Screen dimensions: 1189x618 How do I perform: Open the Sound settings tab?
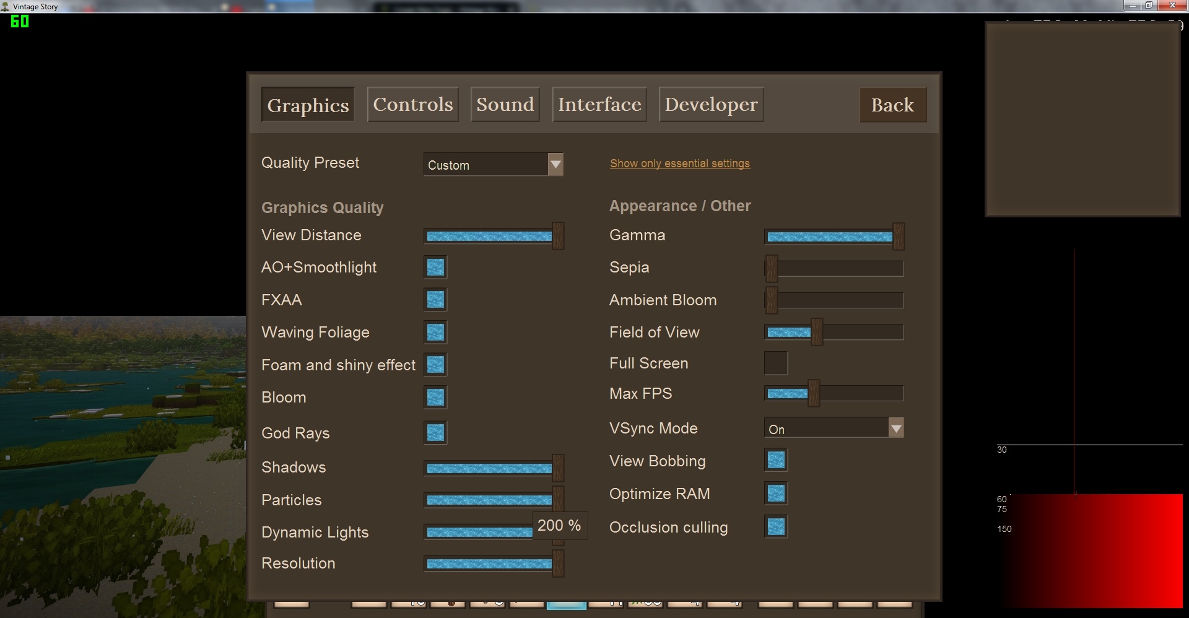(505, 105)
